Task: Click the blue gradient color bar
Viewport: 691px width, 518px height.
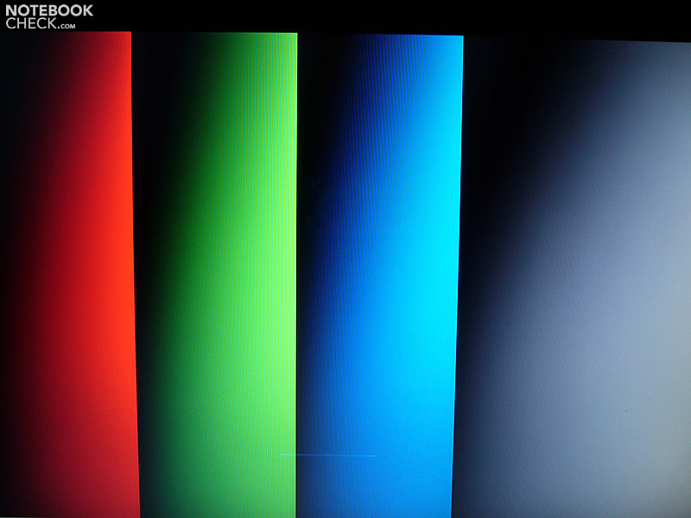Action: tap(380, 276)
